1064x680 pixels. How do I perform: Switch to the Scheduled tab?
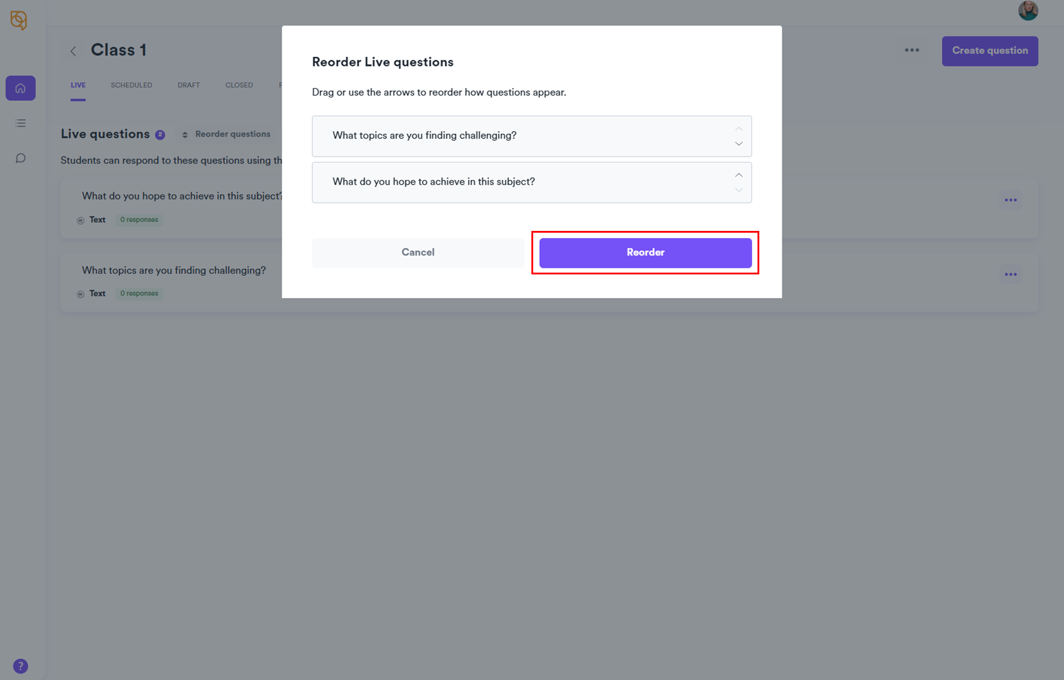[x=131, y=85]
